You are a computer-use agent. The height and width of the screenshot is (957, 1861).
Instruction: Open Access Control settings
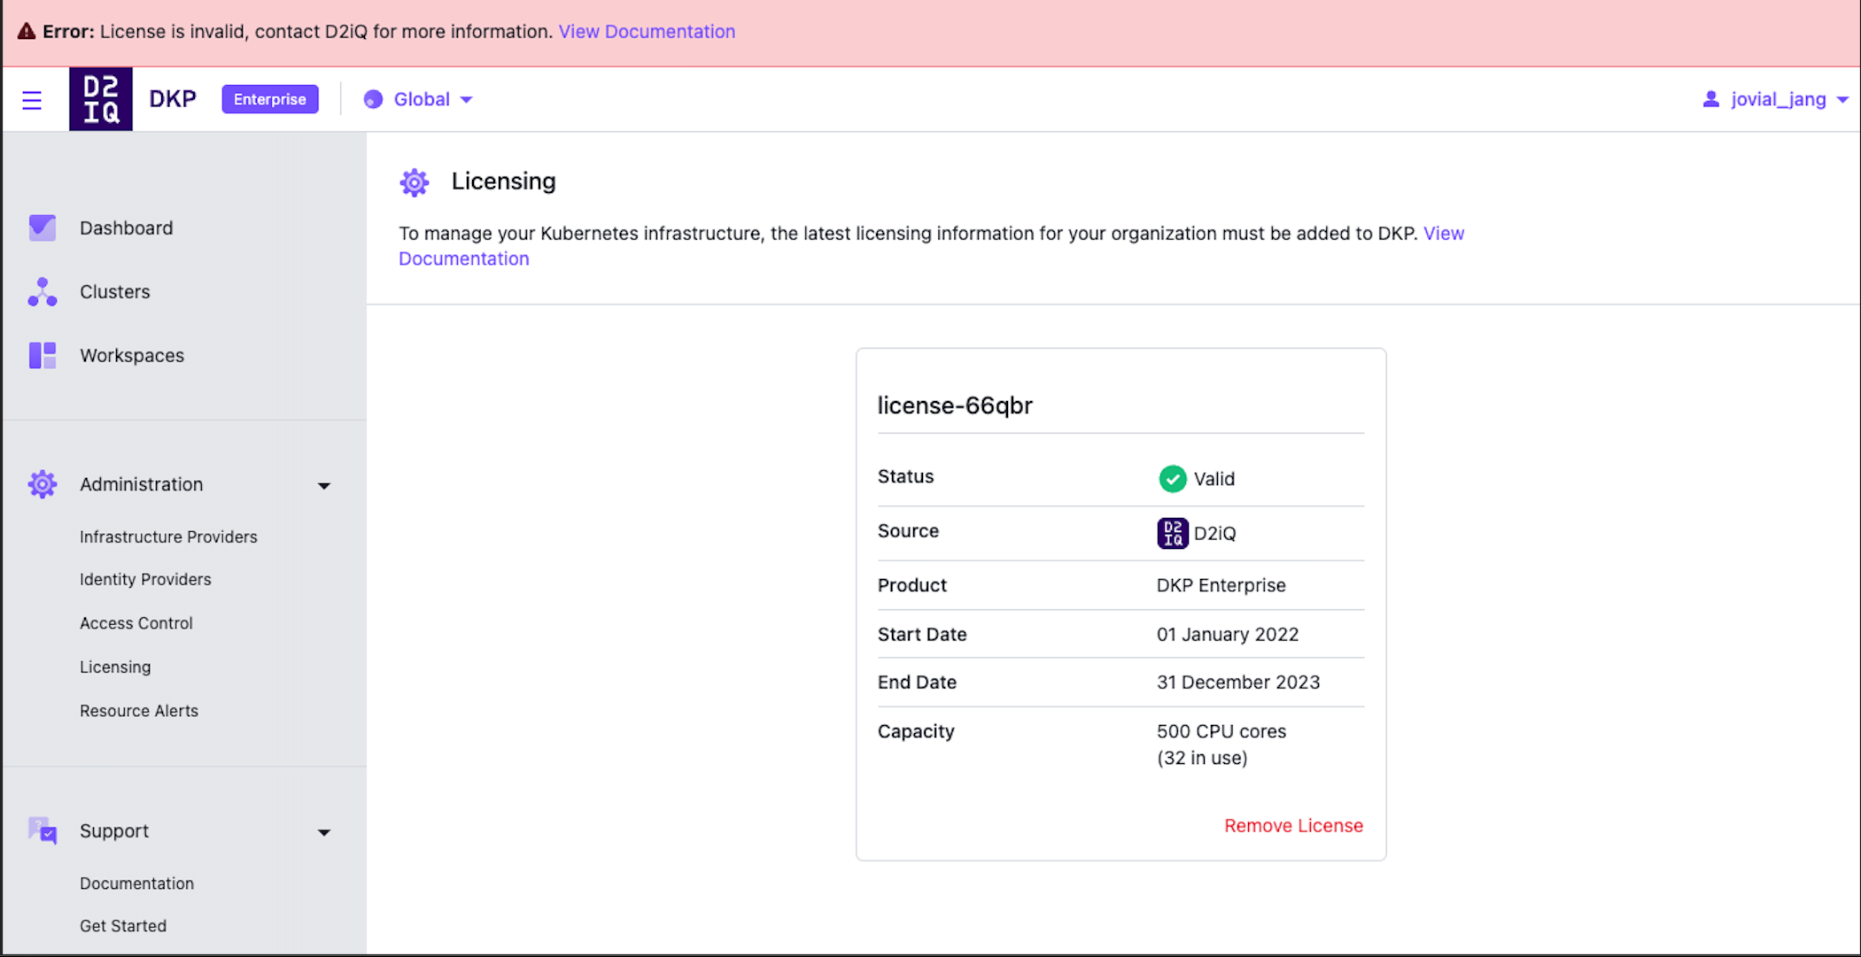[136, 623]
